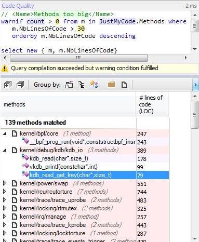
Task: Click 'descending' keyword in the query
Action: (x=117, y=36)
